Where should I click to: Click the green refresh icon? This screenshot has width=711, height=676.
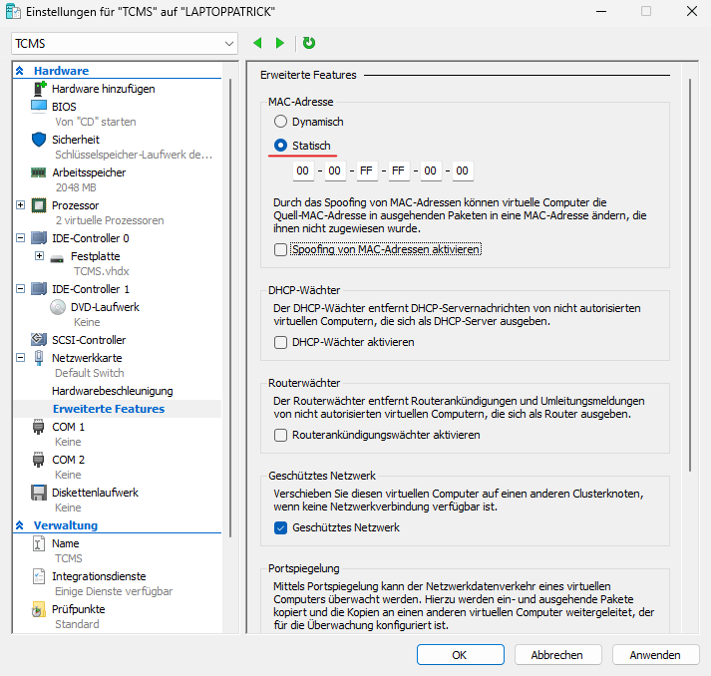tap(309, 43)
